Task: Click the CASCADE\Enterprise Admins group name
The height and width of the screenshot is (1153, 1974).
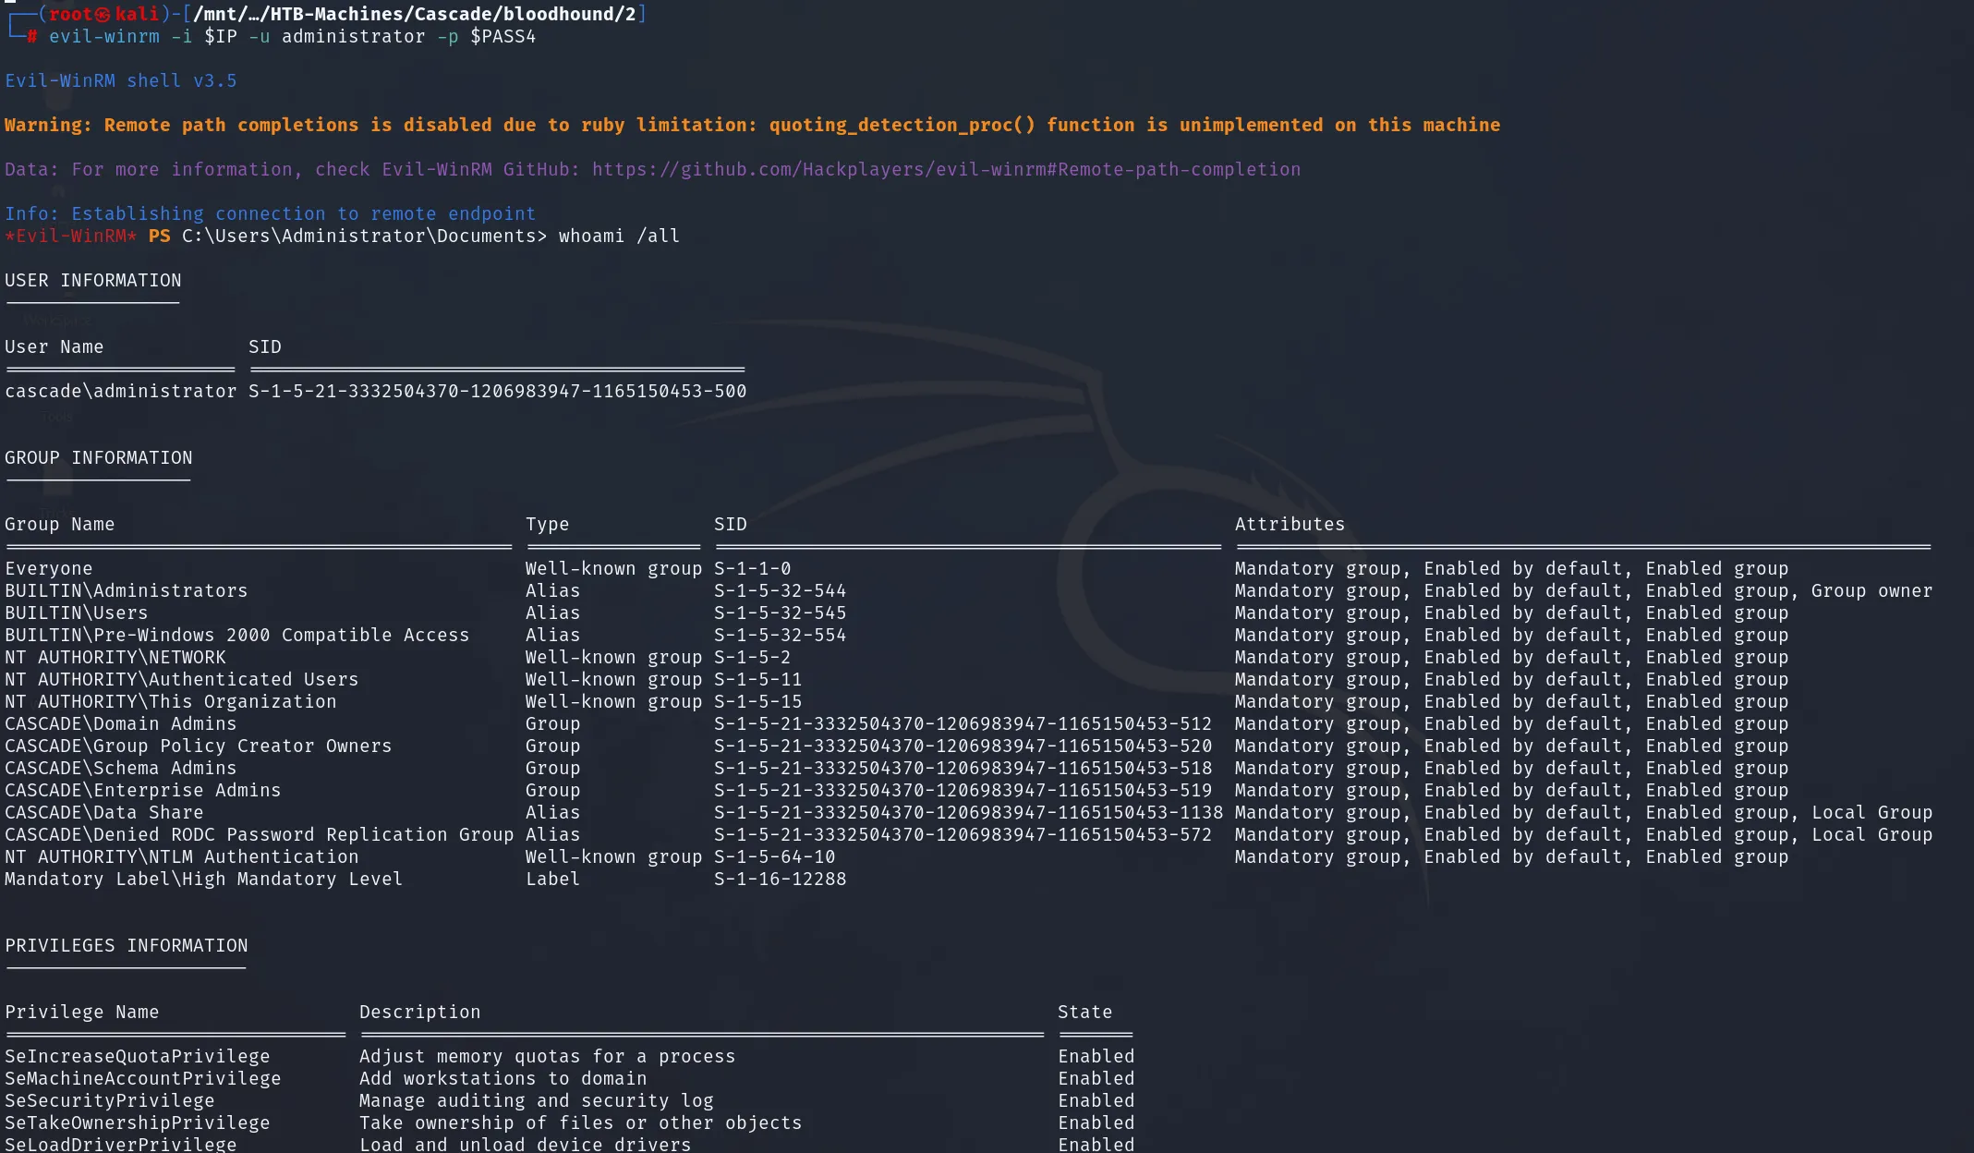Action: [143, 790]
